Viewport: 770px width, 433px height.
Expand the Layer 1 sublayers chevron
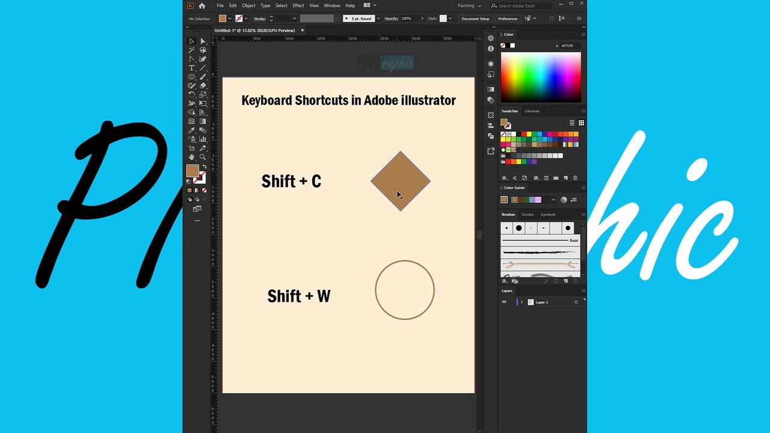pos(522,302)
